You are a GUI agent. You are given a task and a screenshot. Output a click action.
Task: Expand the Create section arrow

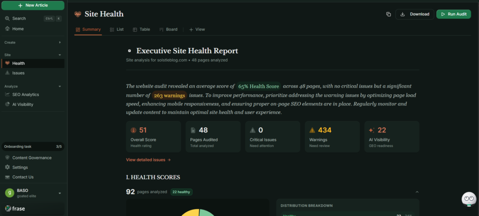[x=60, y=42]
